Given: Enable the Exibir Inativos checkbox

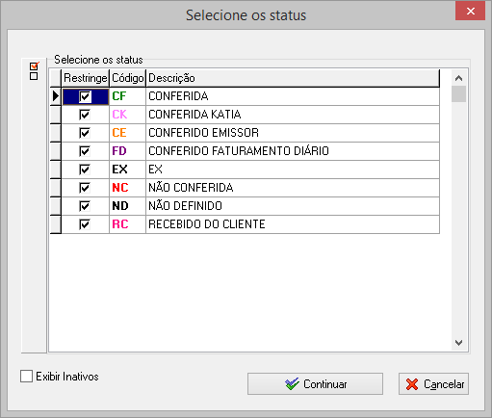Looking at the screenshot, I should [26, 376].
